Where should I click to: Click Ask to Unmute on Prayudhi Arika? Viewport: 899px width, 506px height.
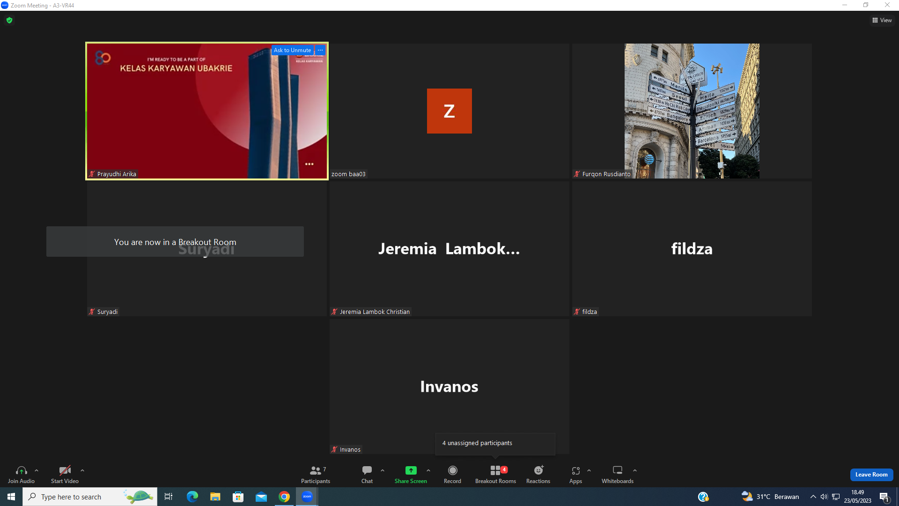click(292, 50)
